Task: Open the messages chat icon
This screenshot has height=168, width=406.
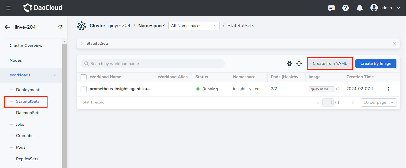Action: tap(331, 8)
